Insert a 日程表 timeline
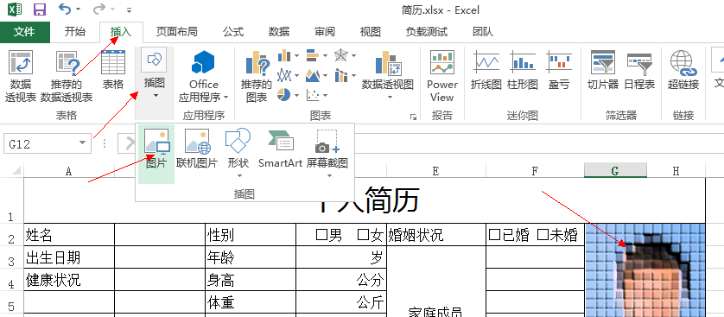This screenshot has height=317, width=724. [x=639, y=70]
